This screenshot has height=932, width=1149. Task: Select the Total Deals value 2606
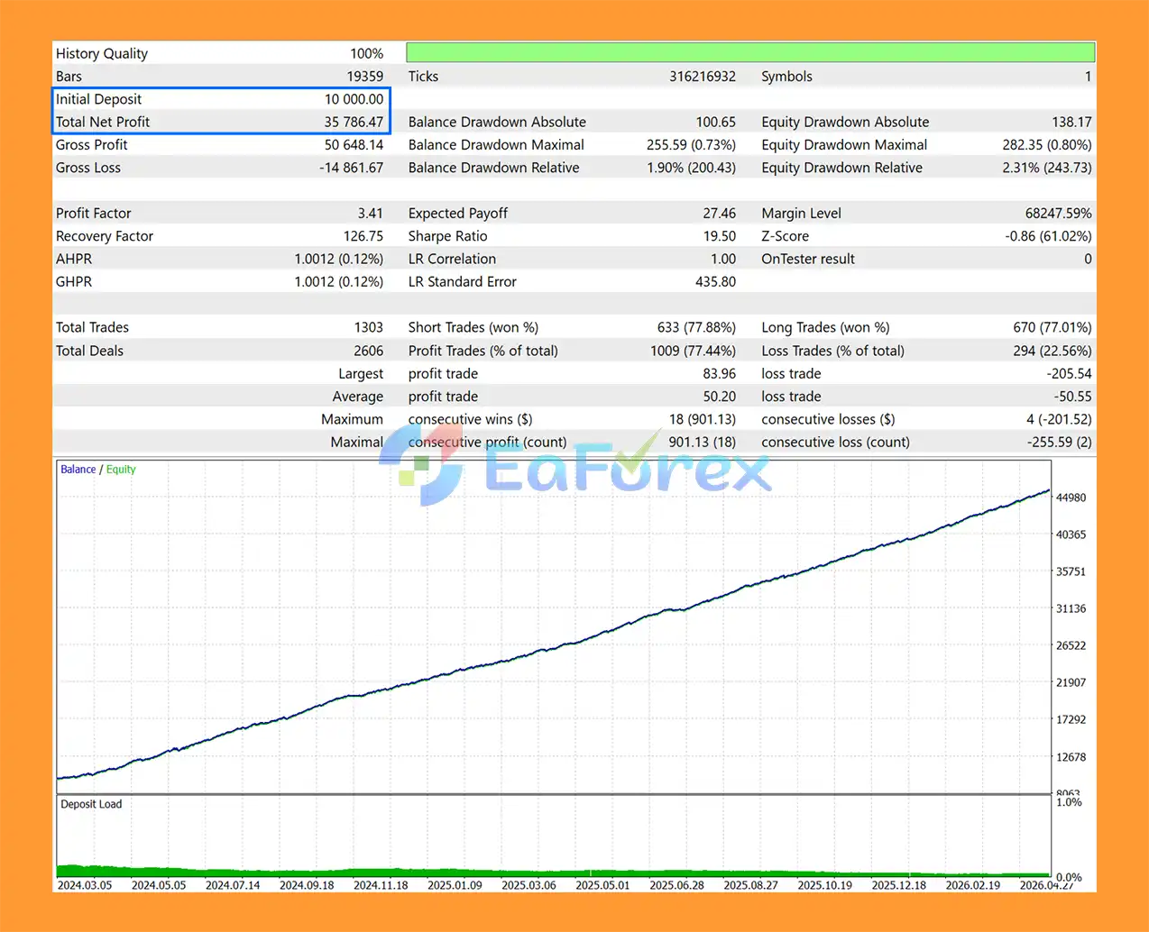pyautogui.click(x=369, y=351)
